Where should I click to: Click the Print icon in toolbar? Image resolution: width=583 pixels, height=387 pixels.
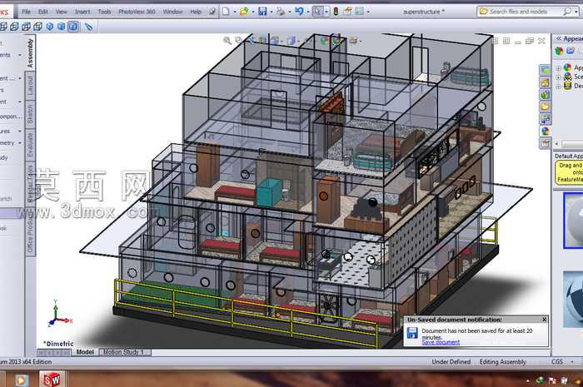click(x=281, y=12)
